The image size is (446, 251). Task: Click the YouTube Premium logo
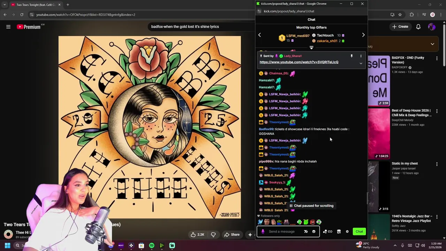[x=29, y=27]
